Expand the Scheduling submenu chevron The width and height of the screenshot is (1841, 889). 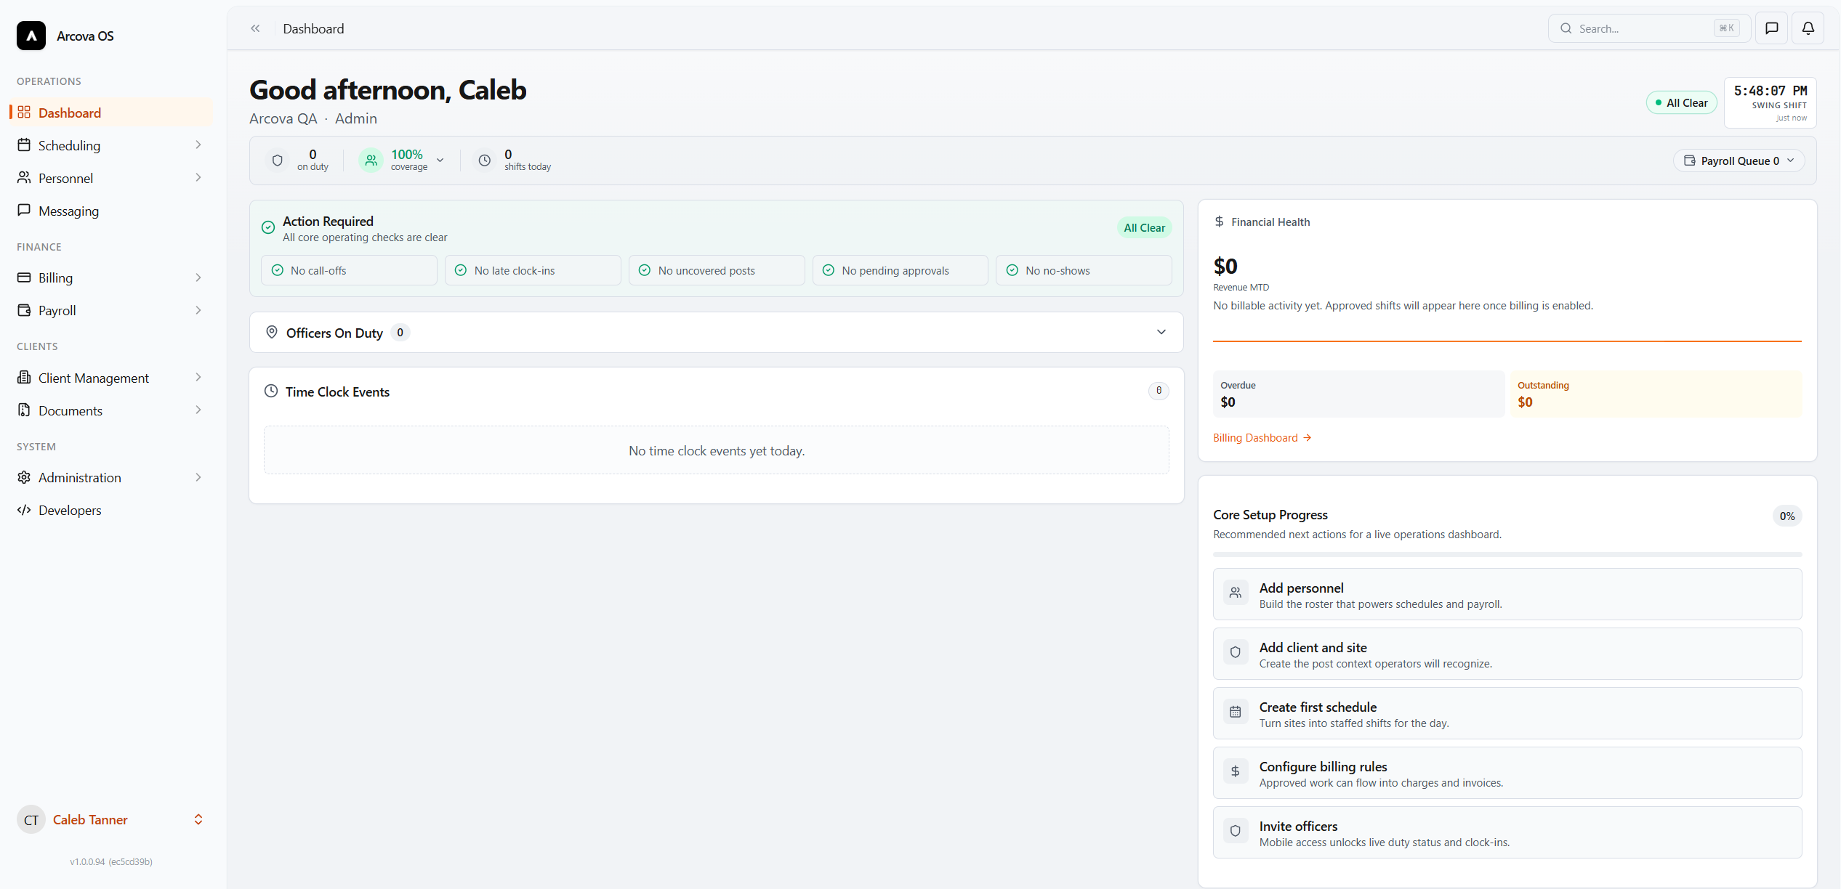198,145
